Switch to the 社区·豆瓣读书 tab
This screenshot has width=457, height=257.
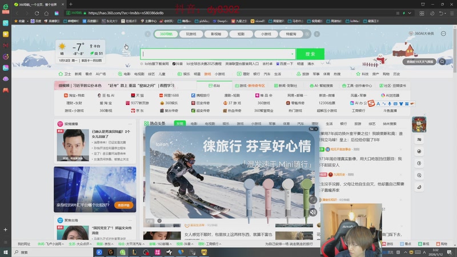point(392,86)
